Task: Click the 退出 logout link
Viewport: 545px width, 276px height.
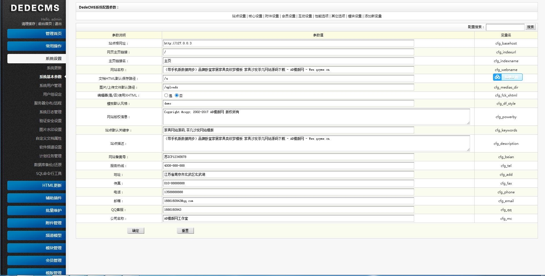Action: click(x=58, y=24)
